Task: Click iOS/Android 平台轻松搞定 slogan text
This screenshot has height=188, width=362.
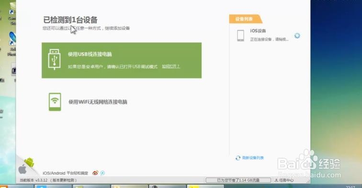Action: click(x=65, y=173)
